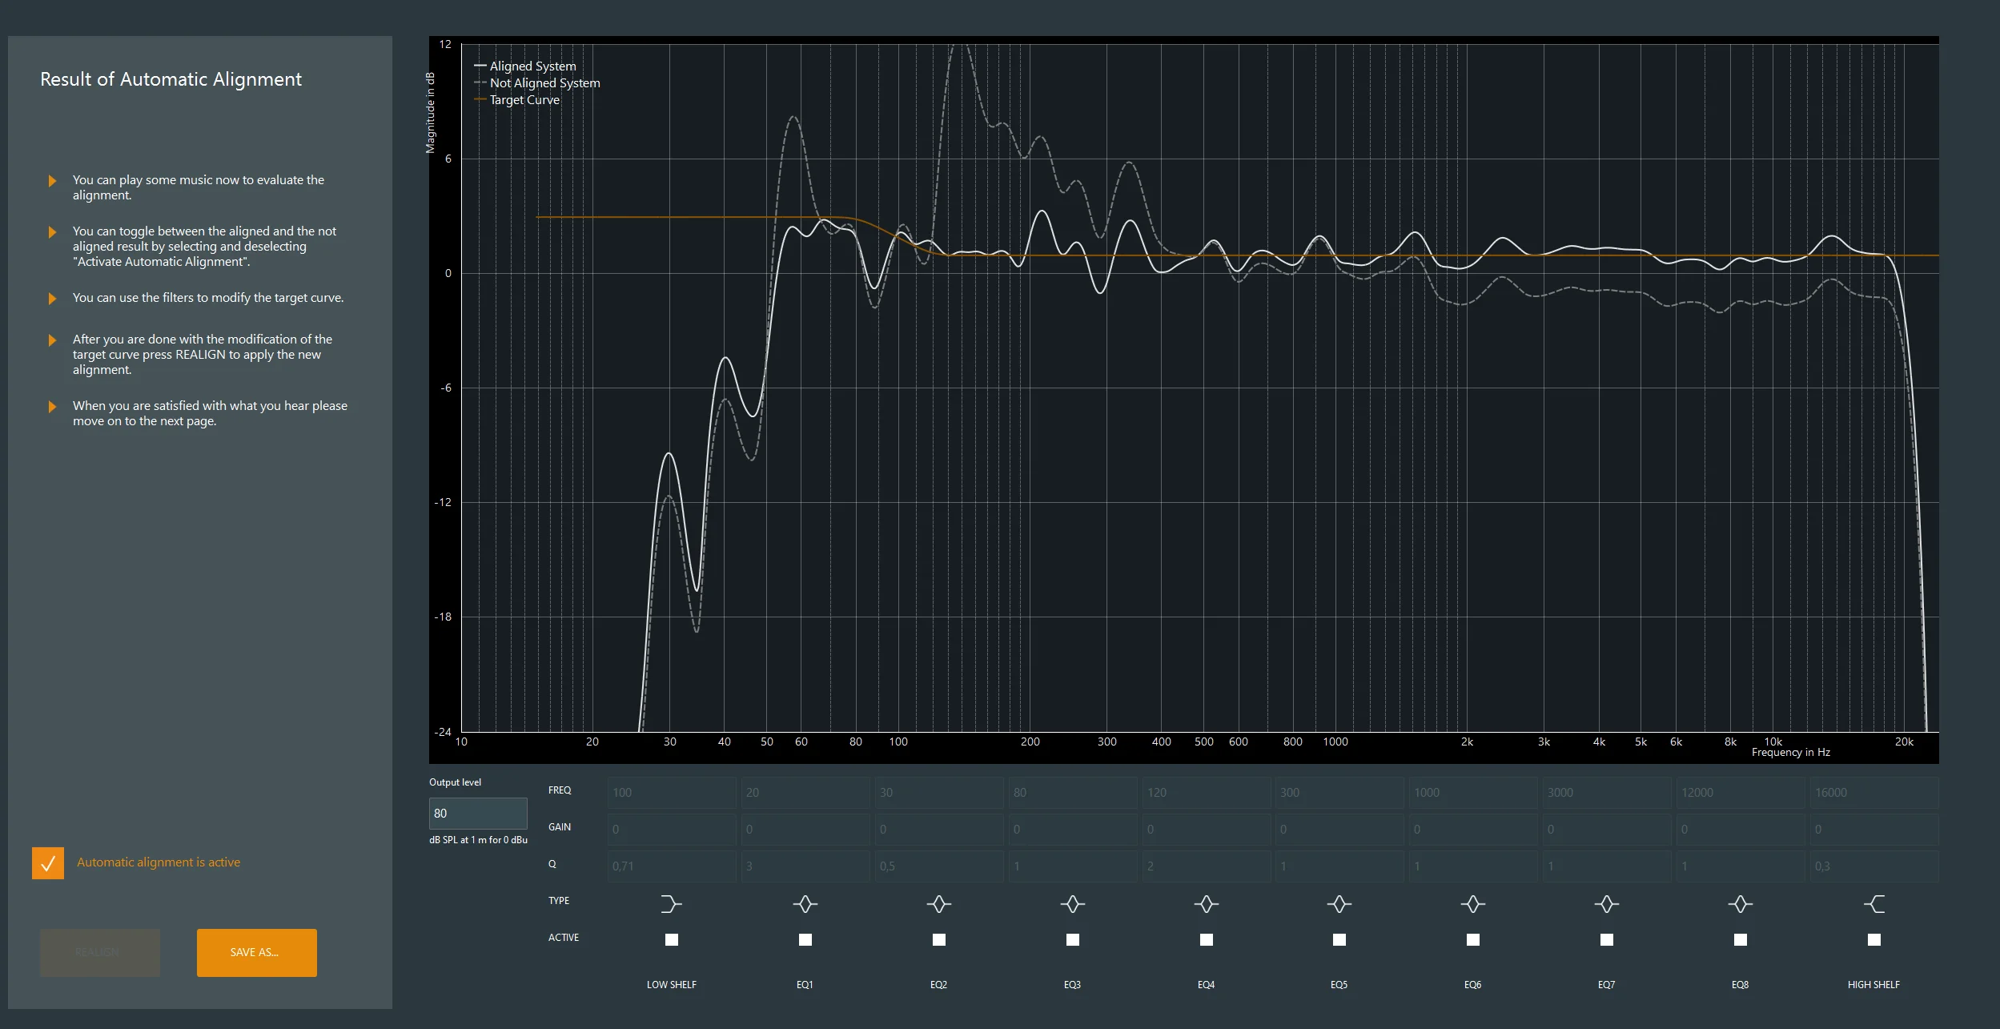This screenshot has width=2000, height=1029.
Task: Click the LOW SHELF filter type icon
Action: pos(671,904)
